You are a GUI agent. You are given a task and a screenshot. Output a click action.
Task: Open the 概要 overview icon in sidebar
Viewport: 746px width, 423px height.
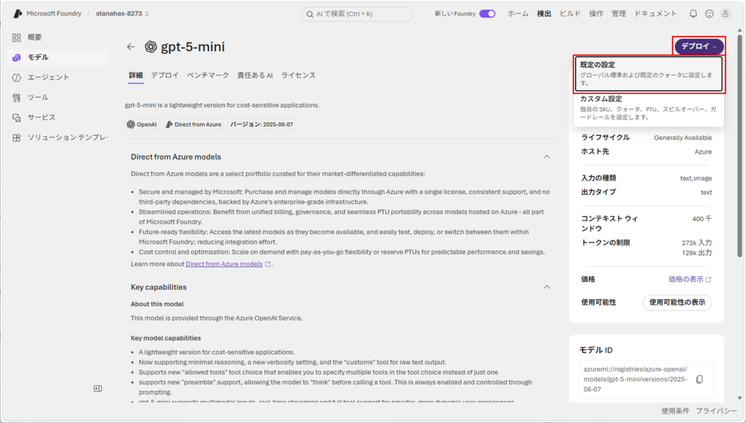[x=17, y=37]
